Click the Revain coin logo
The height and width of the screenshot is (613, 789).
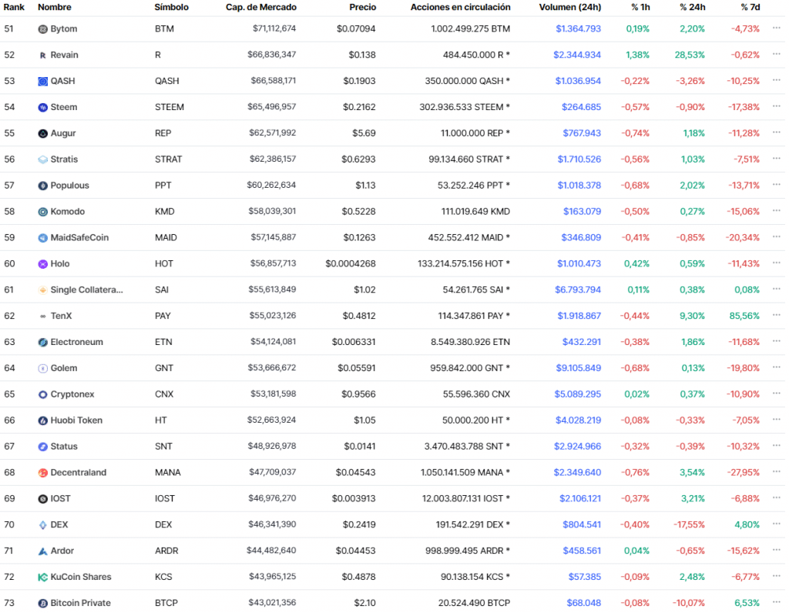(43, 55)
